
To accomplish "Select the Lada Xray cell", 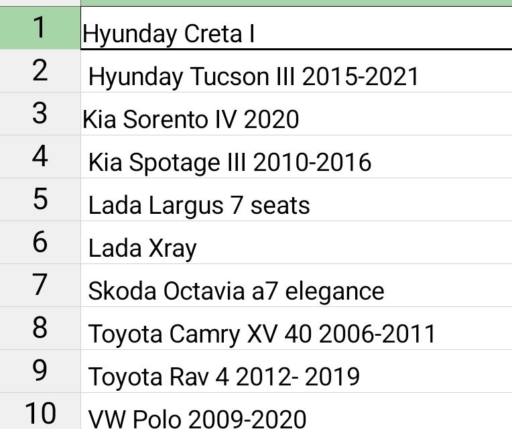I will (x=143, y=248).
